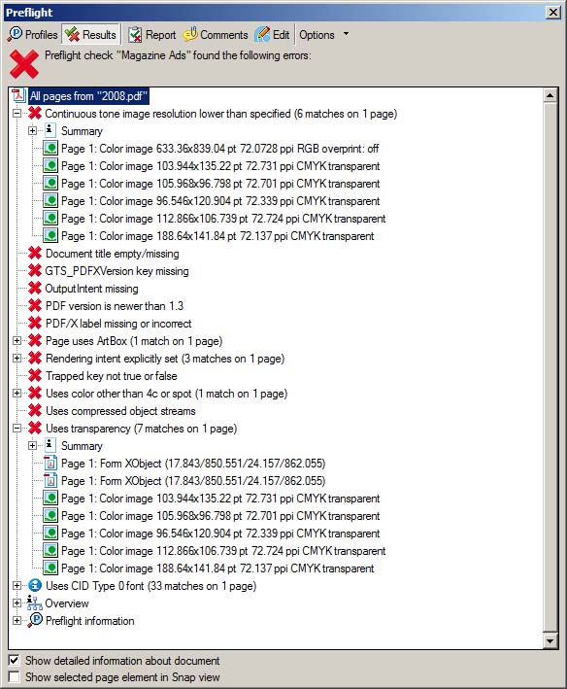Expand the Preflight information node
This screenshot has height=689, width=567.
click(17, 621)
